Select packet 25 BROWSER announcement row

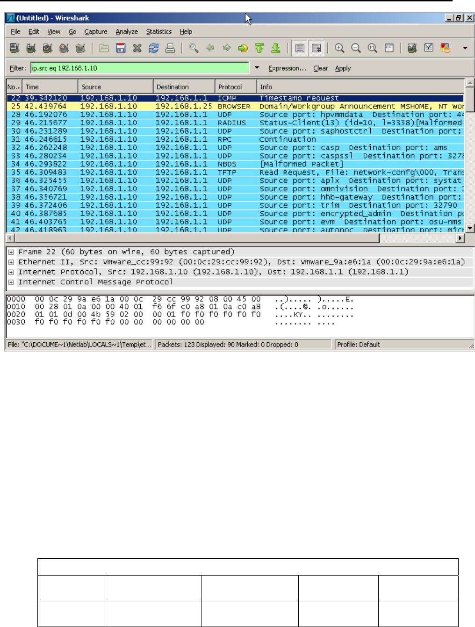point(235,106)
